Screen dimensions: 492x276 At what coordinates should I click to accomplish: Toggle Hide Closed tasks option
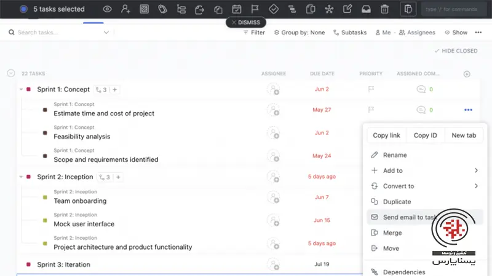click(x=456, y=51)
